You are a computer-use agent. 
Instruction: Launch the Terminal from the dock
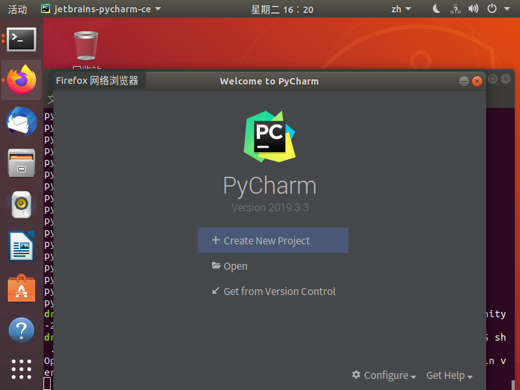click(21, 40)
